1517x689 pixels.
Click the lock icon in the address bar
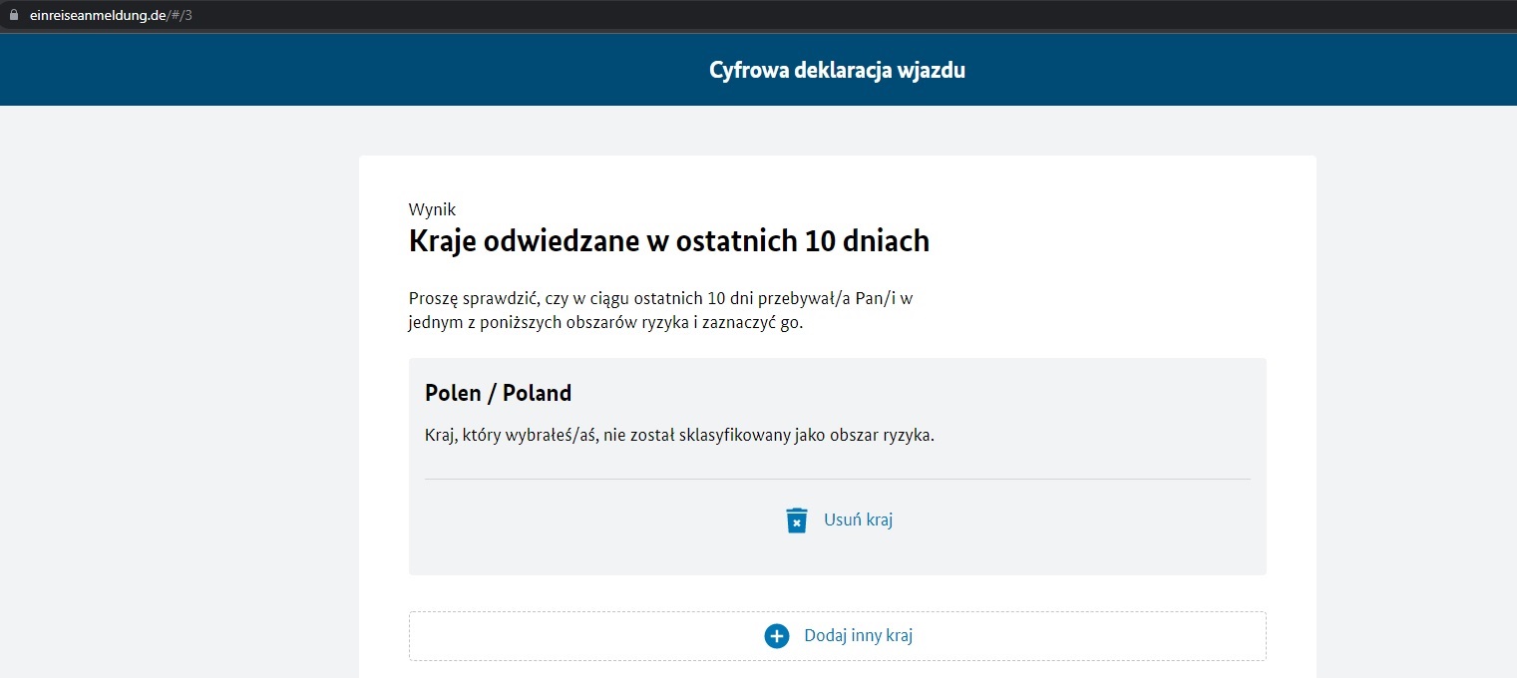14,16
